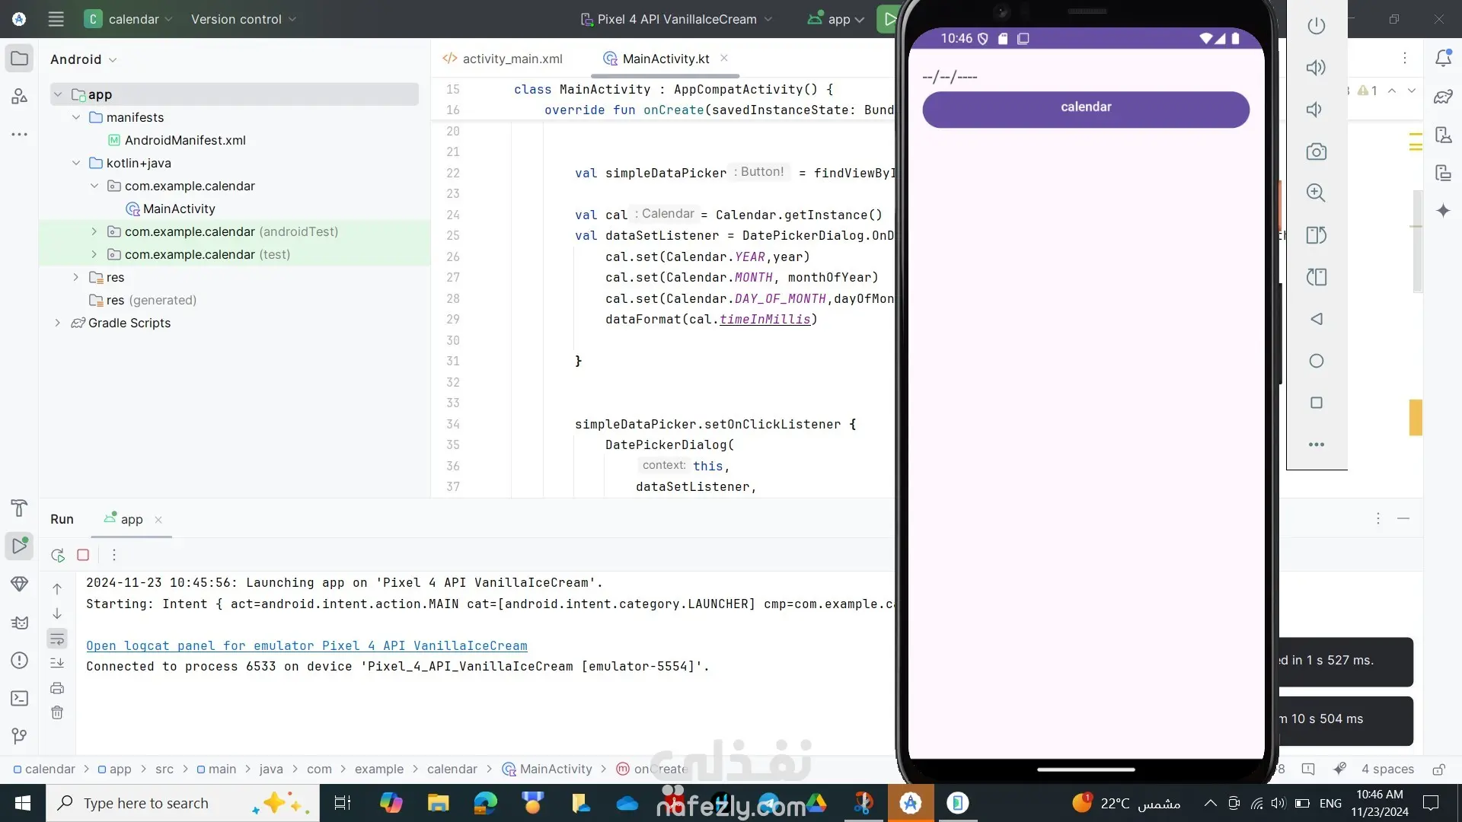
Task: Expand the res folder in project tree
Action: 75,277
